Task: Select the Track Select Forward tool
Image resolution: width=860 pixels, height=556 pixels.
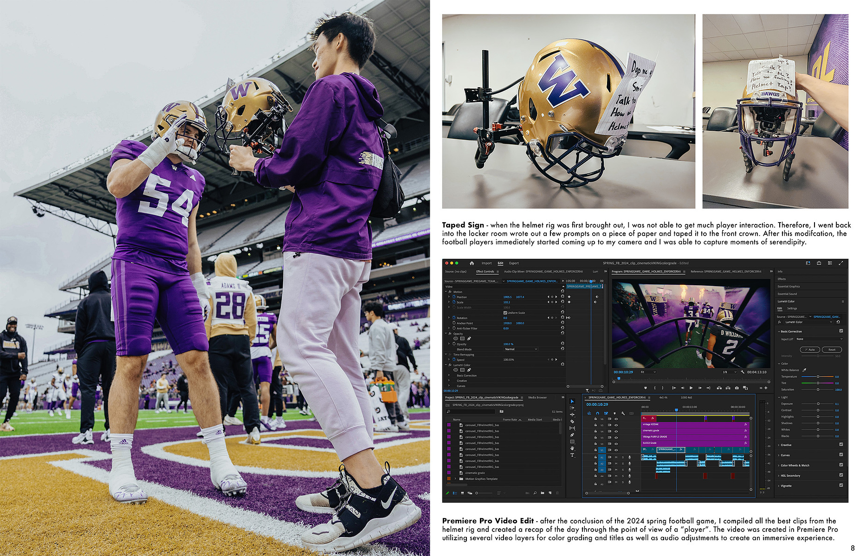Action: [572, 408]
